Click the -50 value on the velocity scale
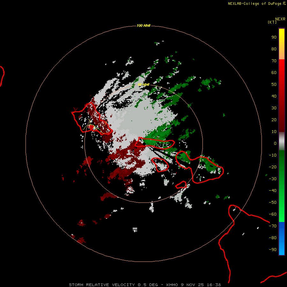The width and height of the screenshot is (287, 287). click(x=273, y=202)
